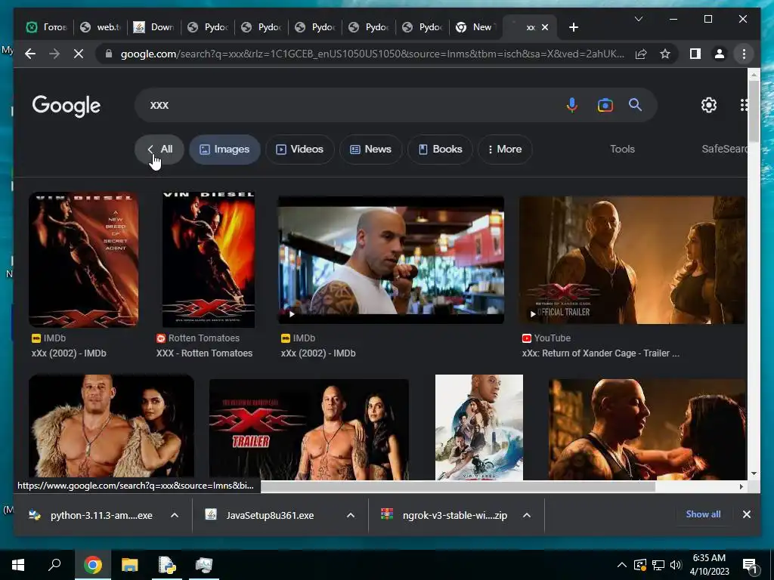Open the python-3.11.3 exe download
The width and height of the screenshot is (774, 580).
(x=91, y=515)
